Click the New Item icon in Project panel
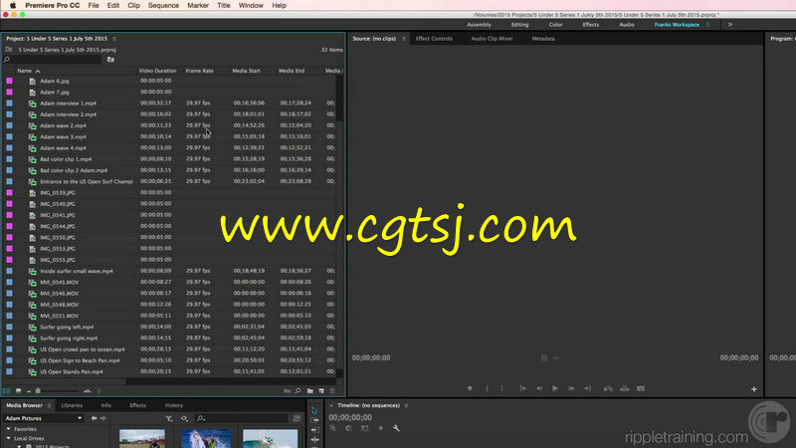Image resolution: width=796 pixels, height=448 pixels. pyautogui.click(x=321, y=390)
